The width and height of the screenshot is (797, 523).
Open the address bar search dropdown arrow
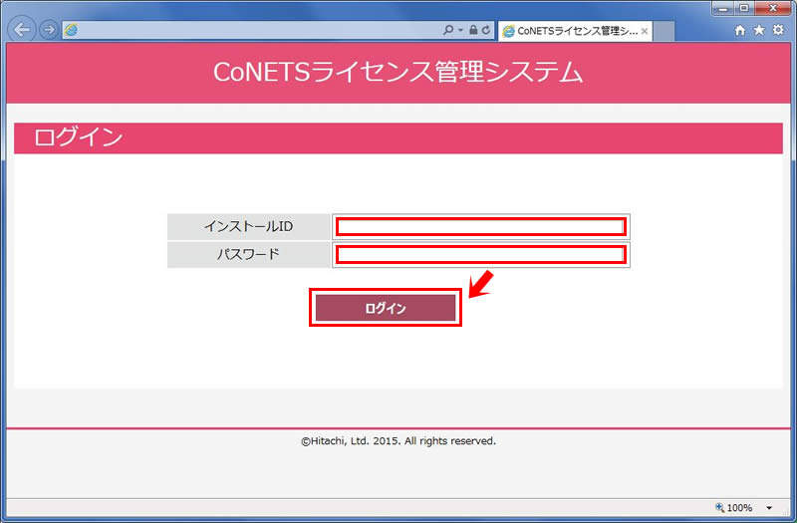460,30
